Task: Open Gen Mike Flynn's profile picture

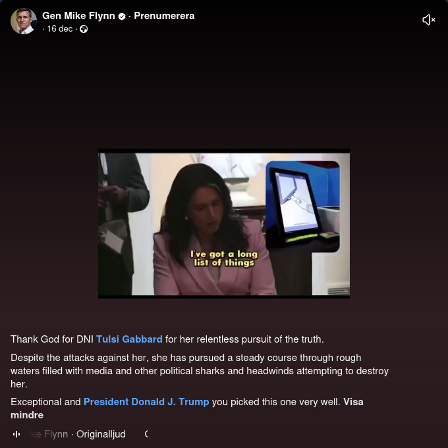Action: click(x=24, y=21)
